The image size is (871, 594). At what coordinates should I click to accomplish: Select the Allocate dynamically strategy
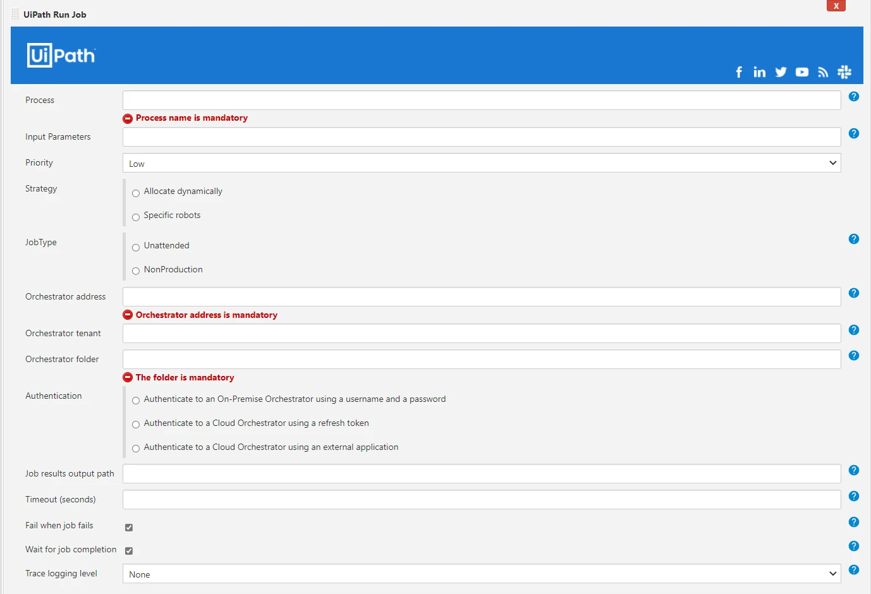pyautogui.click(x=136, y=193)
